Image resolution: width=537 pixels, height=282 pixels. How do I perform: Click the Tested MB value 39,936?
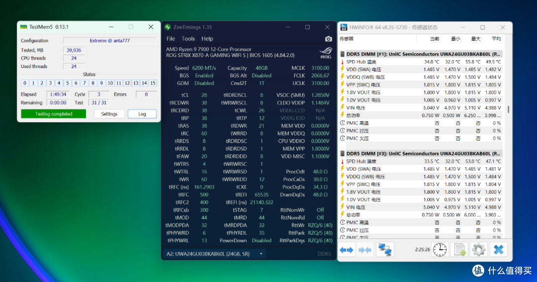tap(74, 50)
